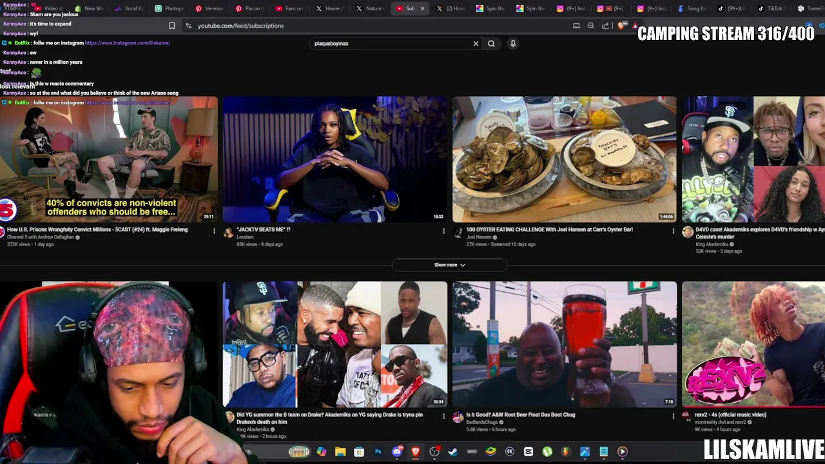This screenshot has width=825, height=464.
Task: Open File Explorer from the taskbar
Action: point(340,452)
